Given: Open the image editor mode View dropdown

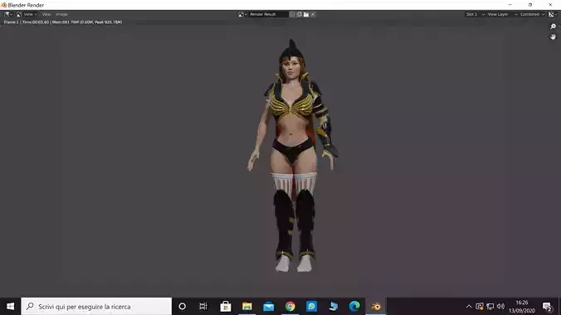Looking at the screenshot, I should click(27, 14).
